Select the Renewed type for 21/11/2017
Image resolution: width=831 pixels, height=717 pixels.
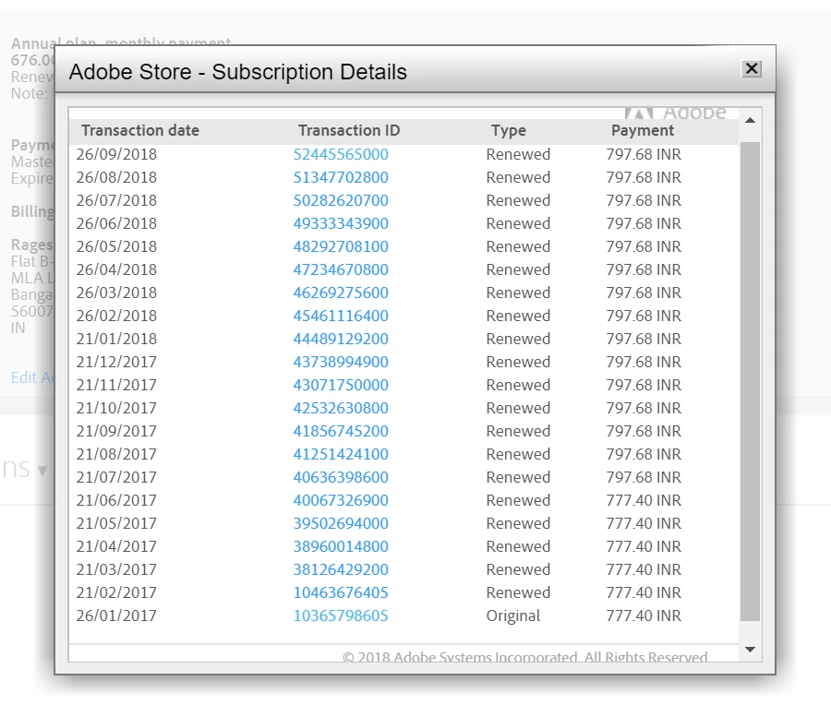point(518,385)
